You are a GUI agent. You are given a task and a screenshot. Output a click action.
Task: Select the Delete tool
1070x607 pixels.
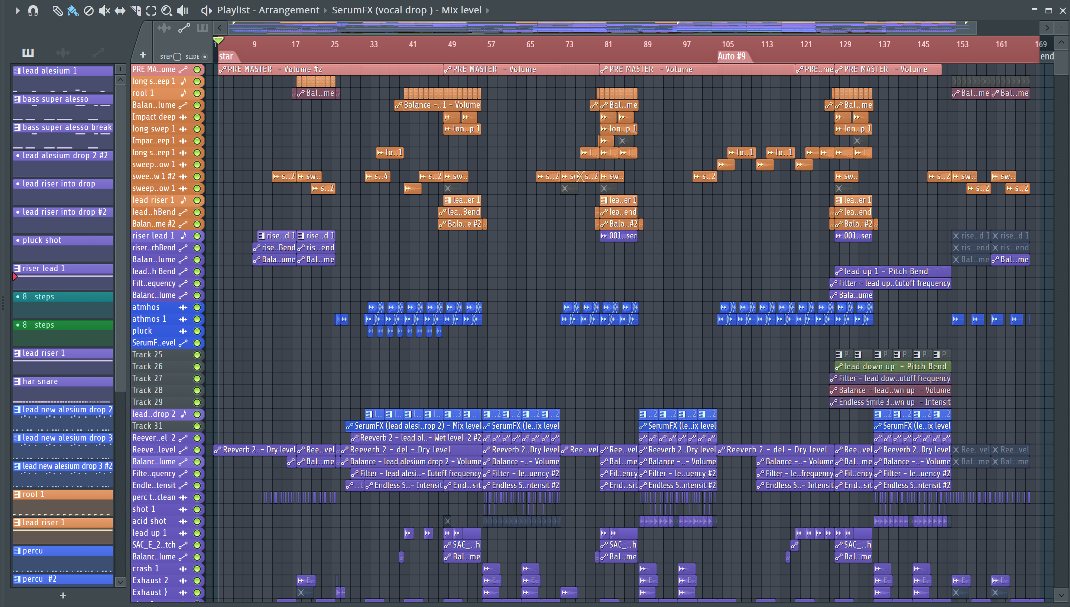click(x=88, y=10)
